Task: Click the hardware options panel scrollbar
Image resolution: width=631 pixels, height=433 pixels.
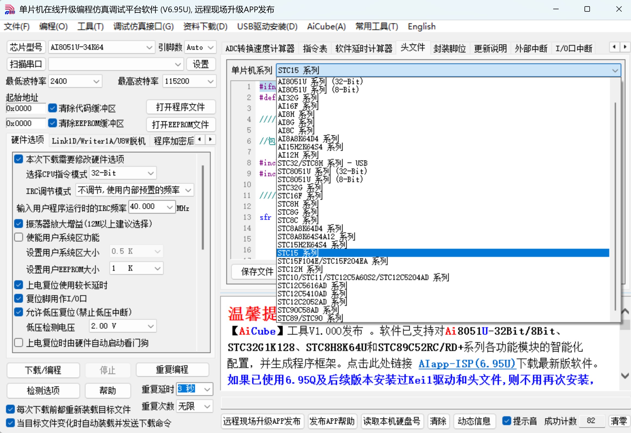Action: coord(203,207)
